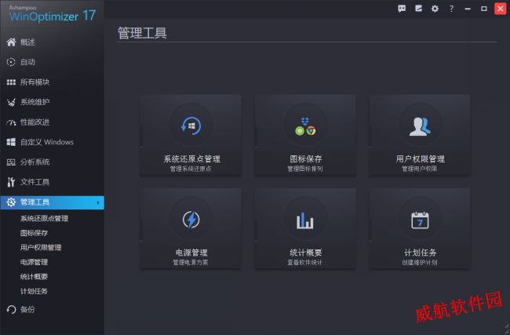
Task: Click the system restore point circular icon
Action: point(191,126)
